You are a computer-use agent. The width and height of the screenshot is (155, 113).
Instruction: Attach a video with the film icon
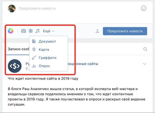click(31, 31)
